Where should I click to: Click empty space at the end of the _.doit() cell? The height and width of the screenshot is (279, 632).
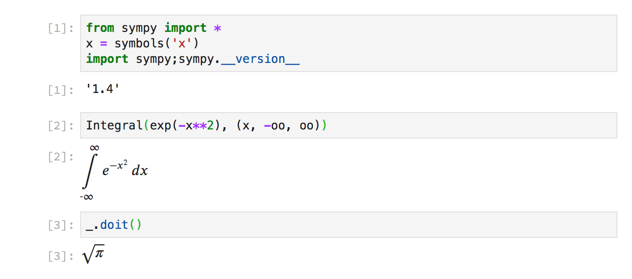click(364, 225)
